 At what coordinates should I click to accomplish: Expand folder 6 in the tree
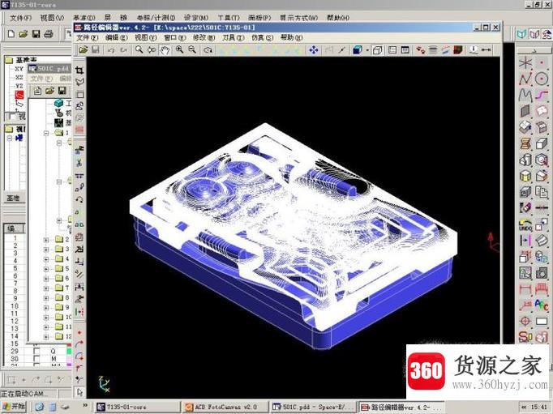46,279
